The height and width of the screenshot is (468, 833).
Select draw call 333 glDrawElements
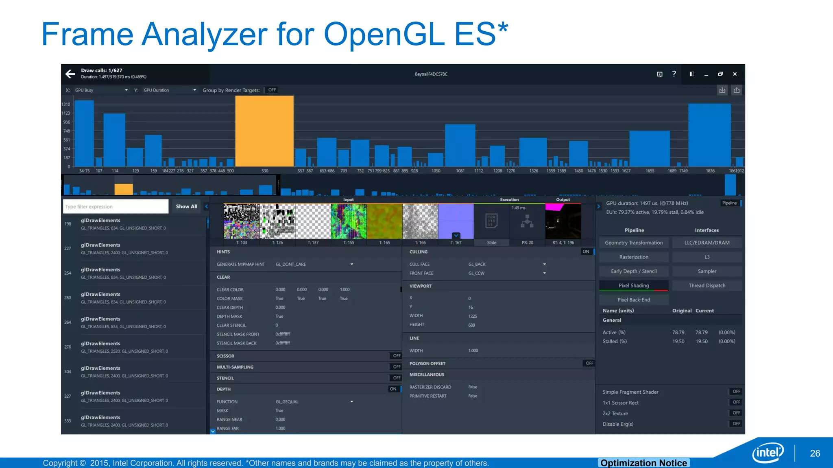[134, 421]
